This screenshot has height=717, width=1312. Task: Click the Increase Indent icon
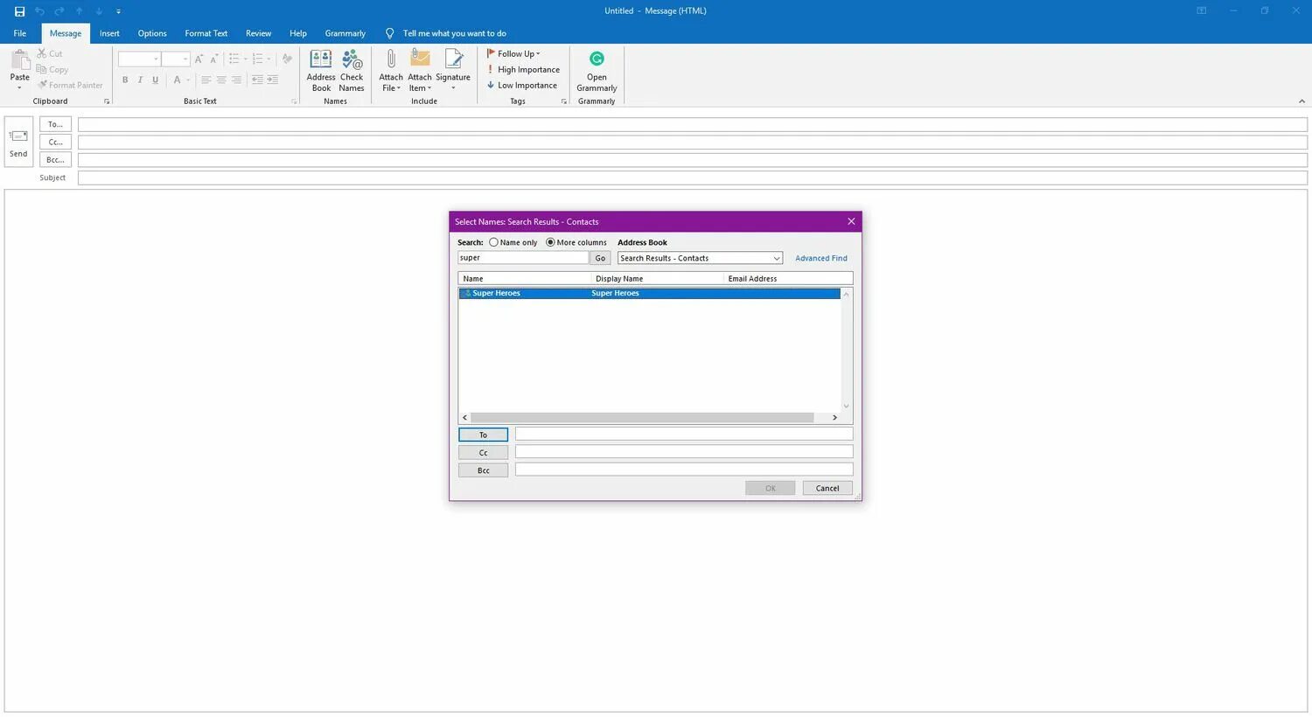click(x=273, y=80)
